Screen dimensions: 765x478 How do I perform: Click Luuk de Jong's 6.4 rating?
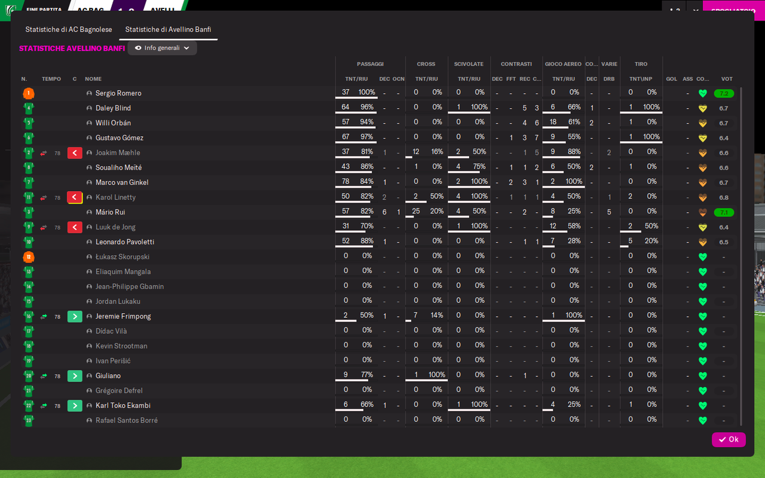click(724, 227)
